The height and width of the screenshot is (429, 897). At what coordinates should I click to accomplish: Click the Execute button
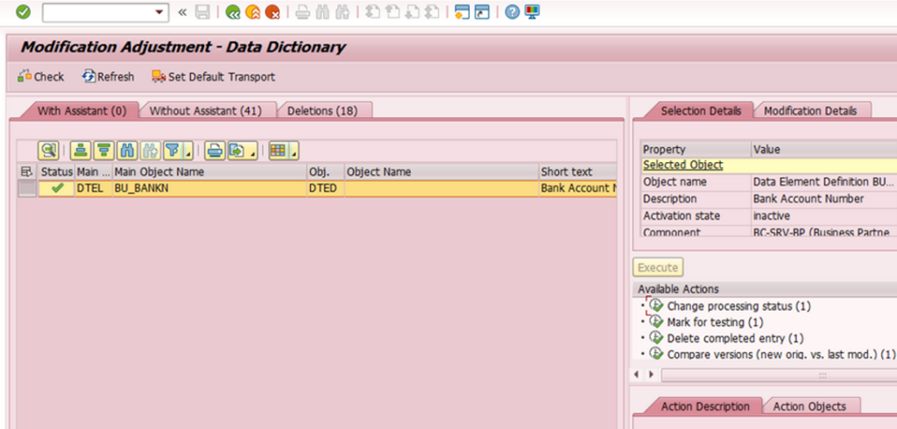pos(658,268)
